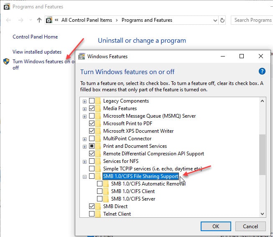Click the Search Programs input field

coord(252,20)
